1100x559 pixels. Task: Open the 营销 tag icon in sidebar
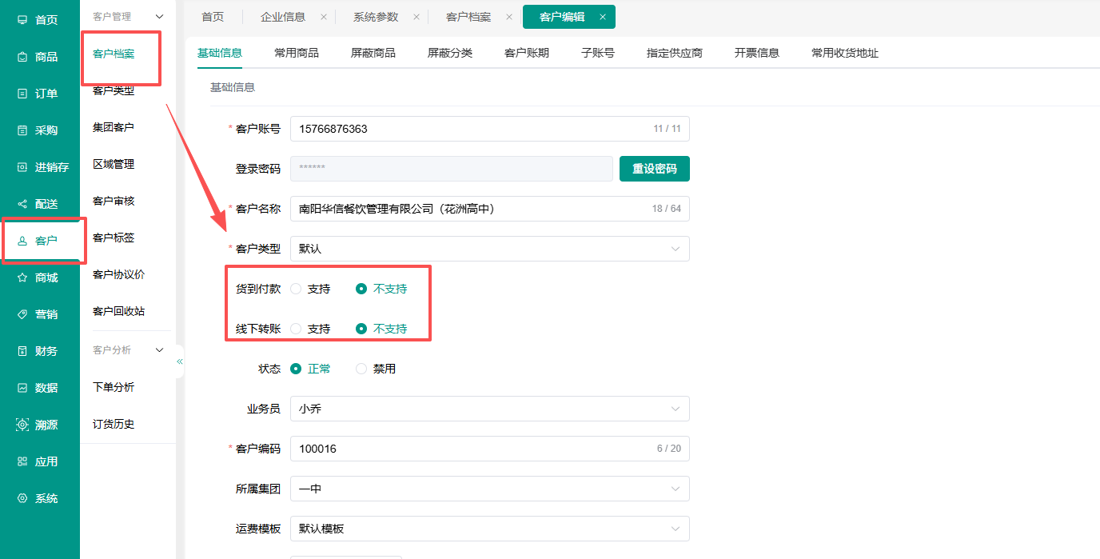tap(22, 314)
